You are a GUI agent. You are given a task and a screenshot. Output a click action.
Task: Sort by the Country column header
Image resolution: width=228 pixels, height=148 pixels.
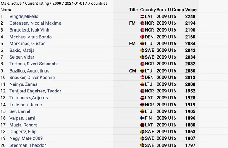pos(148,10)
